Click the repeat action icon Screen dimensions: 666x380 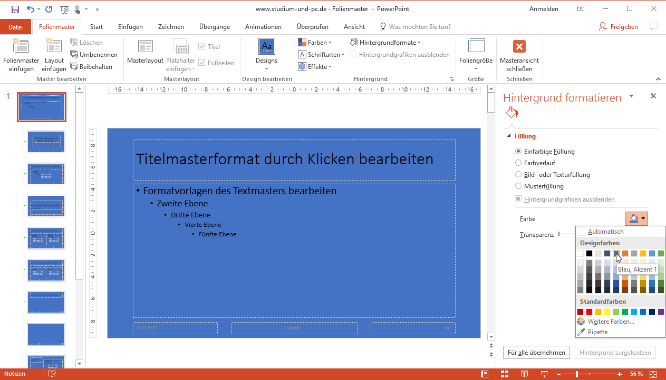click(49, 9)
